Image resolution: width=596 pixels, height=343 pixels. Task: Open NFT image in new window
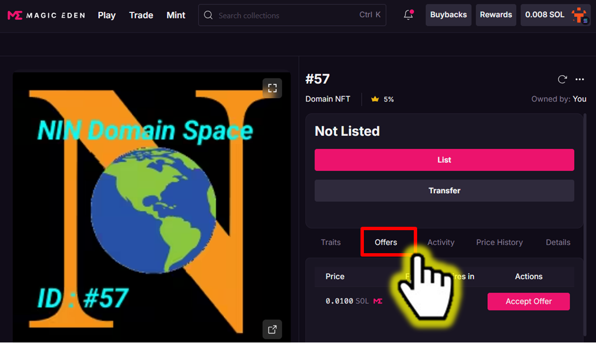(272, 330)
